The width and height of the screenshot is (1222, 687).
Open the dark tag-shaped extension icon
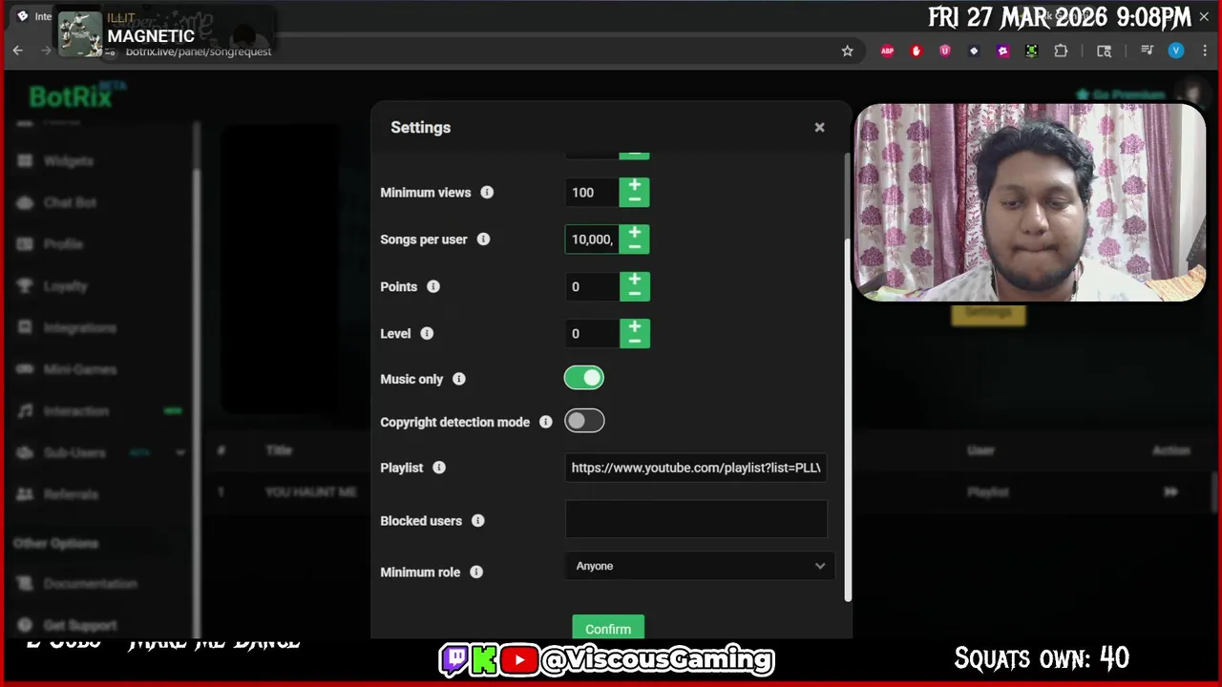[x=974, y=51]
